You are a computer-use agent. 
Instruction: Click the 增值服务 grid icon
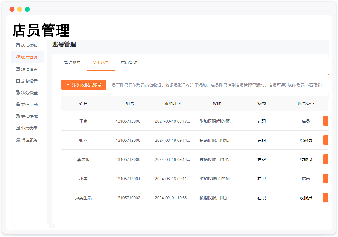click(x=18, y=140)
